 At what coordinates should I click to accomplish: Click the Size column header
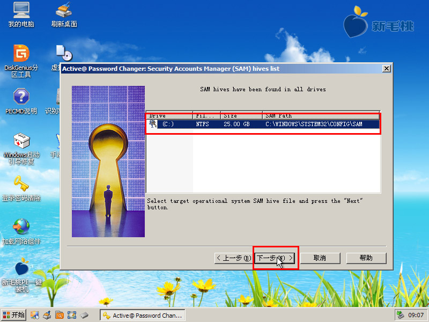241,116
